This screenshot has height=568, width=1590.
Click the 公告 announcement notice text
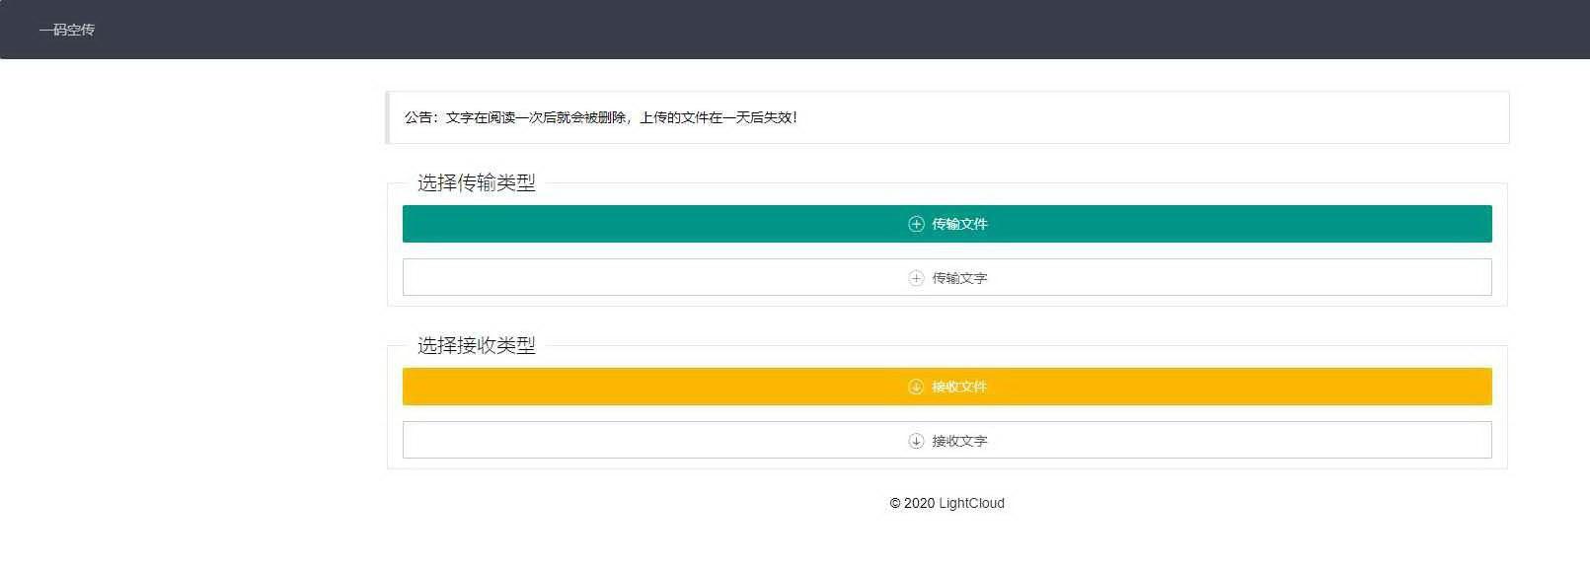point(601,117)
